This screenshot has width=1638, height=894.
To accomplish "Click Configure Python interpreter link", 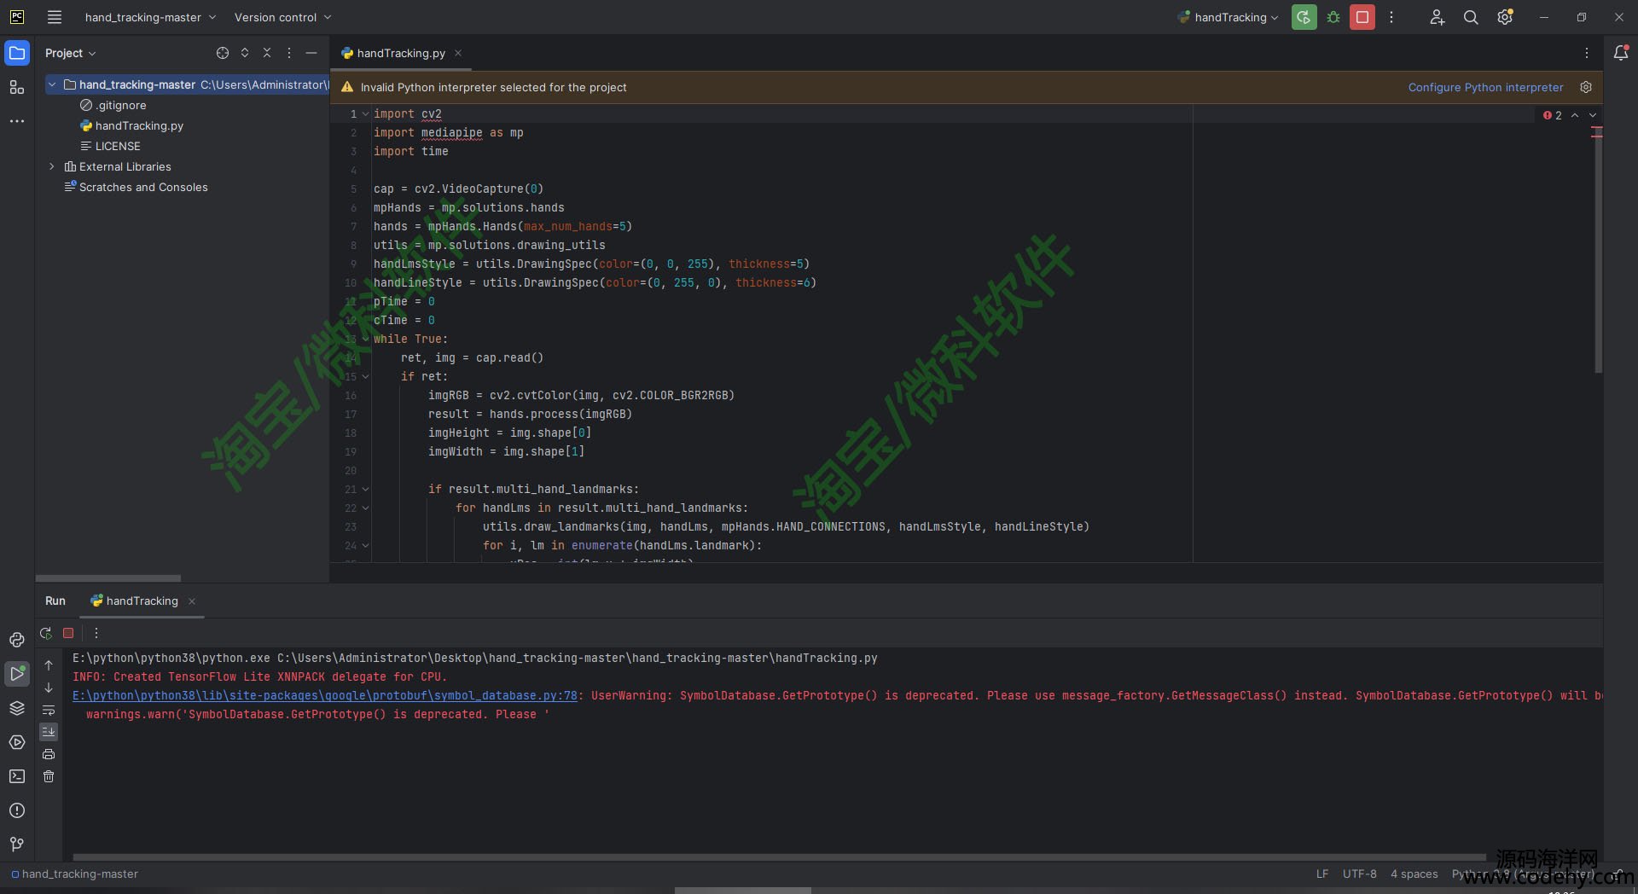I will tap(1485, 87).
